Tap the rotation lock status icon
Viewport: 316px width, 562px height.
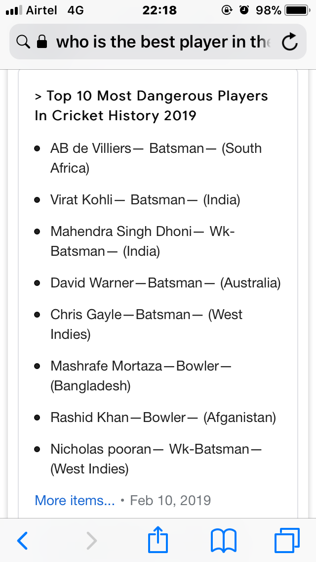click(227, 10)
